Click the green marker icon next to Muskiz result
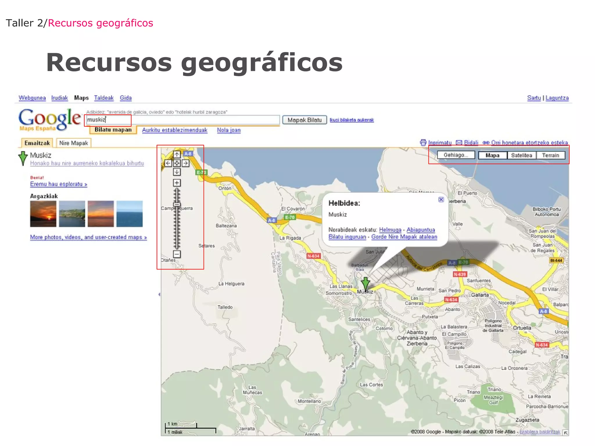This screenshot has height=446, width=595. click(23, 159)
